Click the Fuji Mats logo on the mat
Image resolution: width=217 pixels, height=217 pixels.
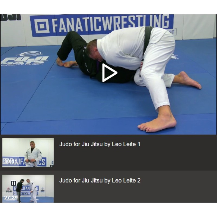25,58
